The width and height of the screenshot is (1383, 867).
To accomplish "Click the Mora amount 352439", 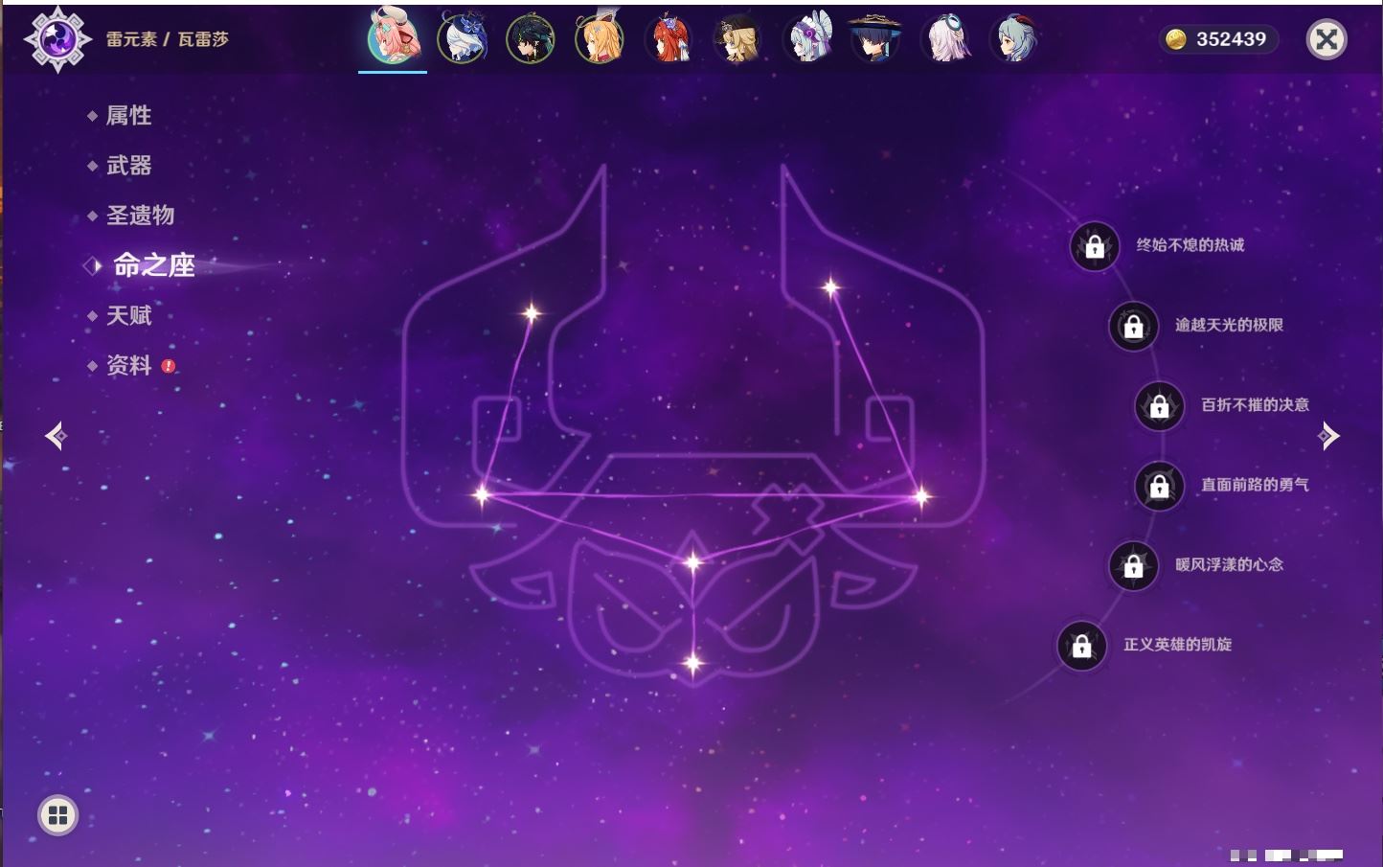I will pos(1231,39).
